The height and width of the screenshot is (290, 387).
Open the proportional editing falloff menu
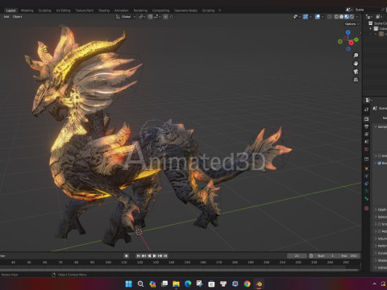click(172, 17)
